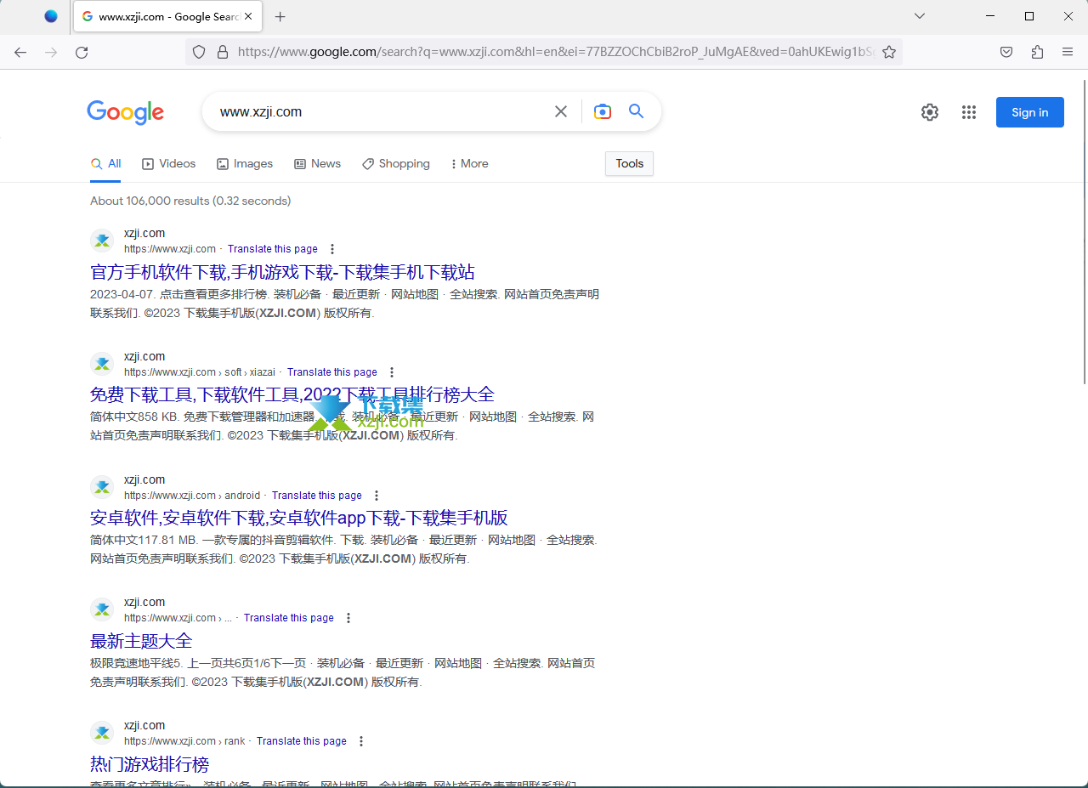Image resolution: width=1088 pixels, height=788 pixels.
Task: Open options menu for the first xzji.com result
Action: click(x=332, y=249)
